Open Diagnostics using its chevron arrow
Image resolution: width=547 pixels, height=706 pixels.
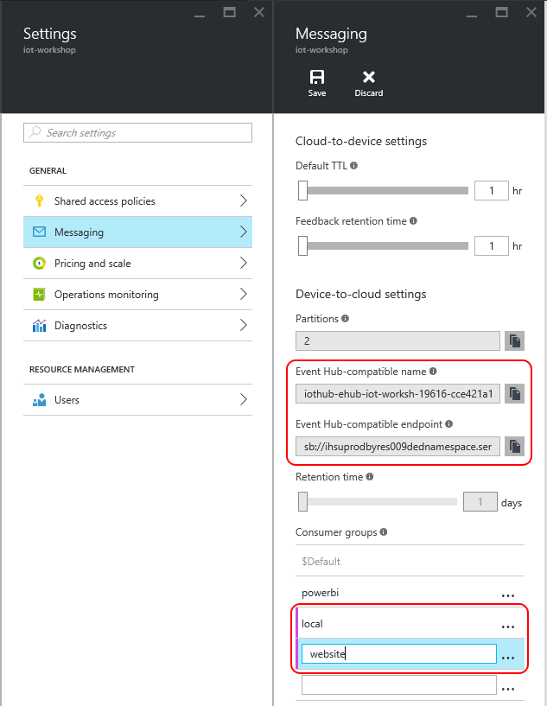(244, 326)
